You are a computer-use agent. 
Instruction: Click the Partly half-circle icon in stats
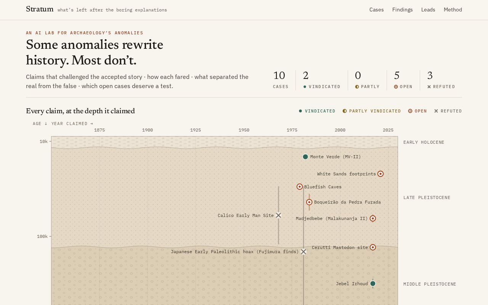[x=357, y=87]
